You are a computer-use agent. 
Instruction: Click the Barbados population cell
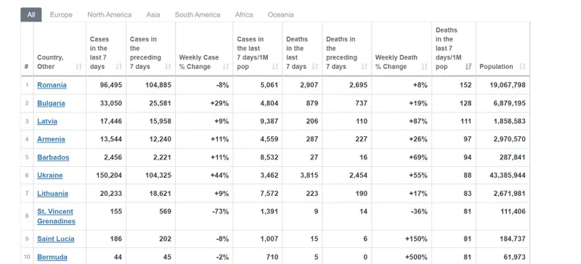point(503,157)
